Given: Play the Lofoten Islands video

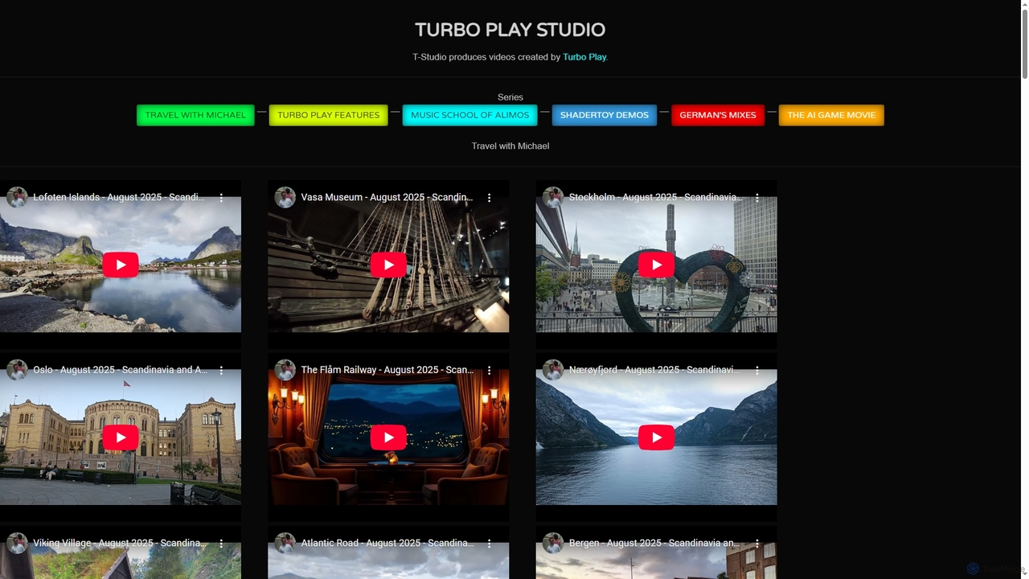Looking at the screenshot, I should pyautogui.click(x=121, y=265).
